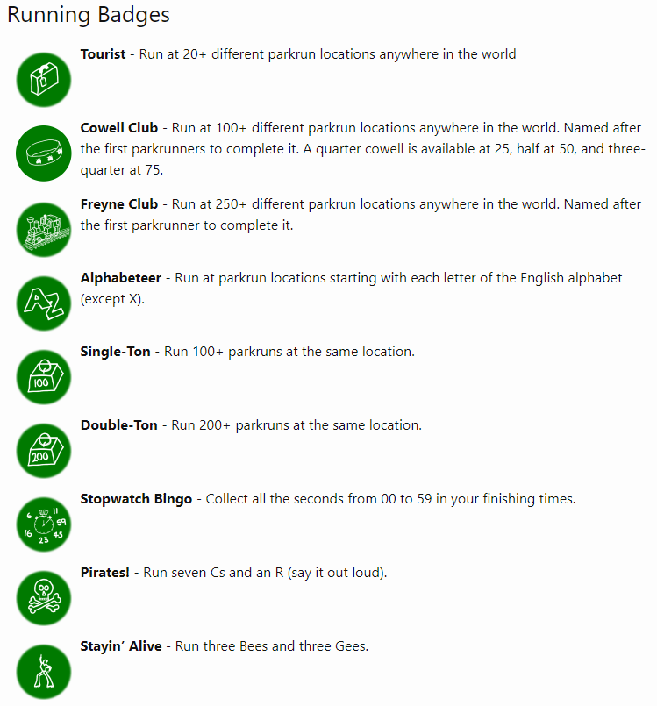This screenshot has height=706, width=657.
Task: Click the bold "Single-Ton" title
Action: pyautogui.click(x=117, y=352)
